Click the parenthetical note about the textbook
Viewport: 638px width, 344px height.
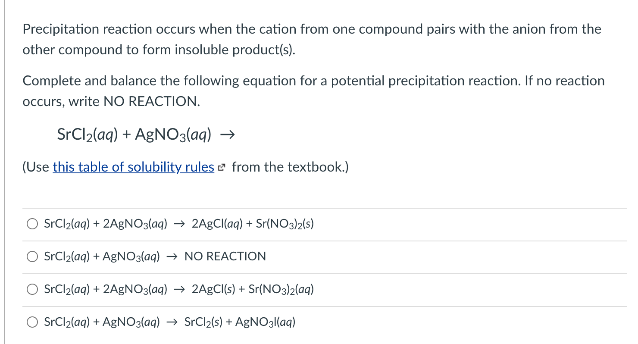point(185,167)
